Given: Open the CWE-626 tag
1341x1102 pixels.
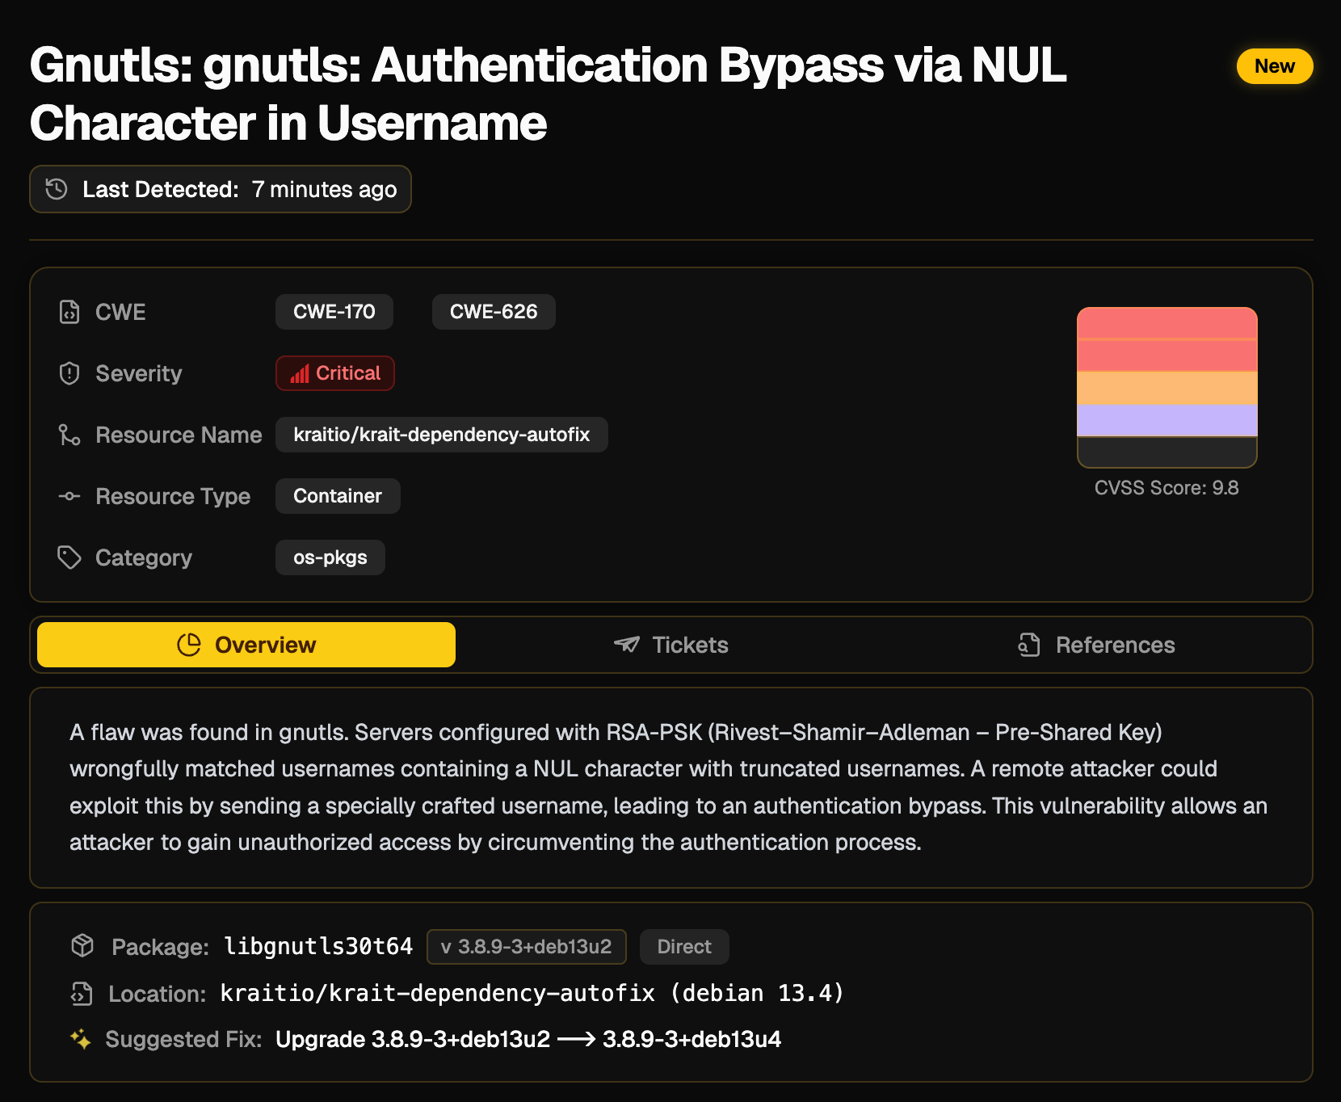Looking at the screenshot, I should (494, 312).
